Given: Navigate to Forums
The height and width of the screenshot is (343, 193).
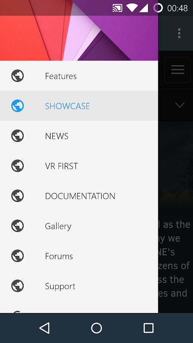Looking at the screenshot, I should coord(79,256).
